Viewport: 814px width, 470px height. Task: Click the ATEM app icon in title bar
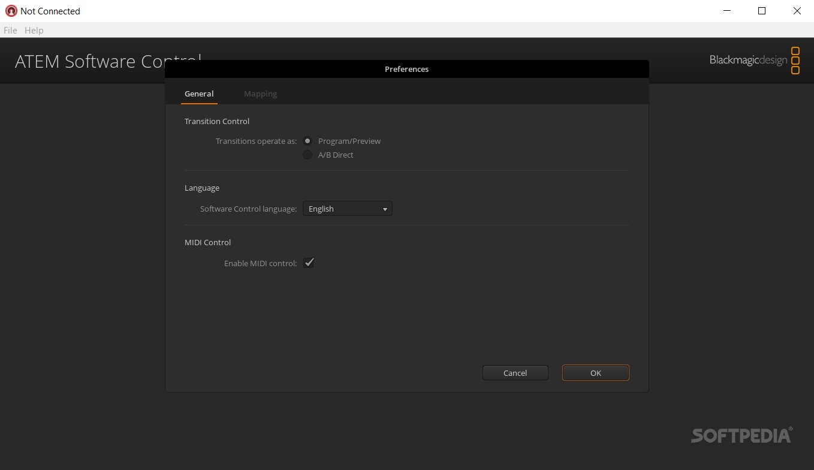(x=11, y=11)
